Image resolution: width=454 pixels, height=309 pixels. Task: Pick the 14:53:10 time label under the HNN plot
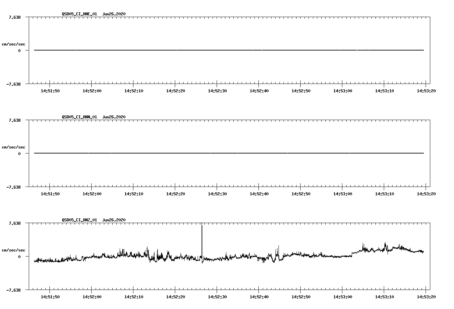tap(384, 194)
